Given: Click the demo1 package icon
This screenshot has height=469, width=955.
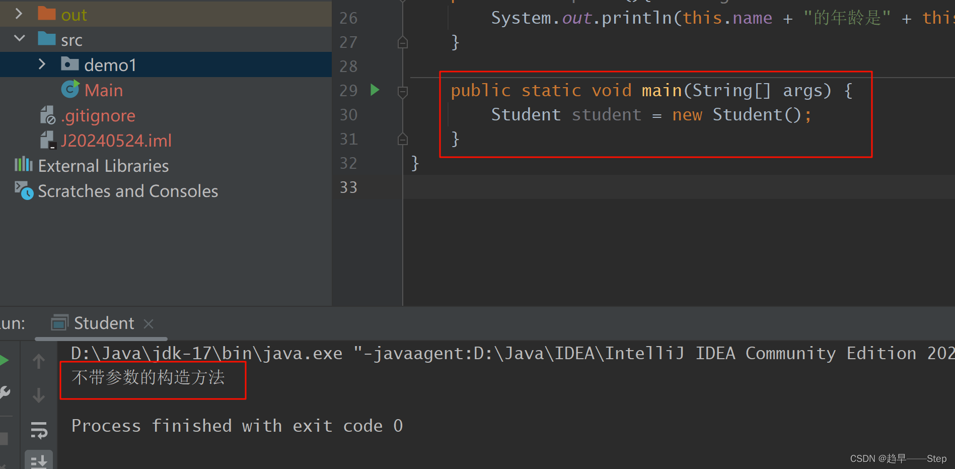Looking at the screenshot, I should point(70,64).
